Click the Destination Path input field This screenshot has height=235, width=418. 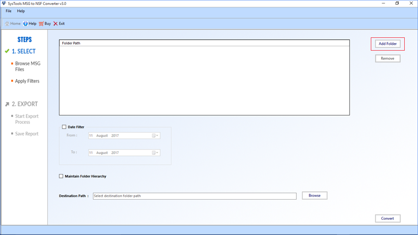pos(195,196)
